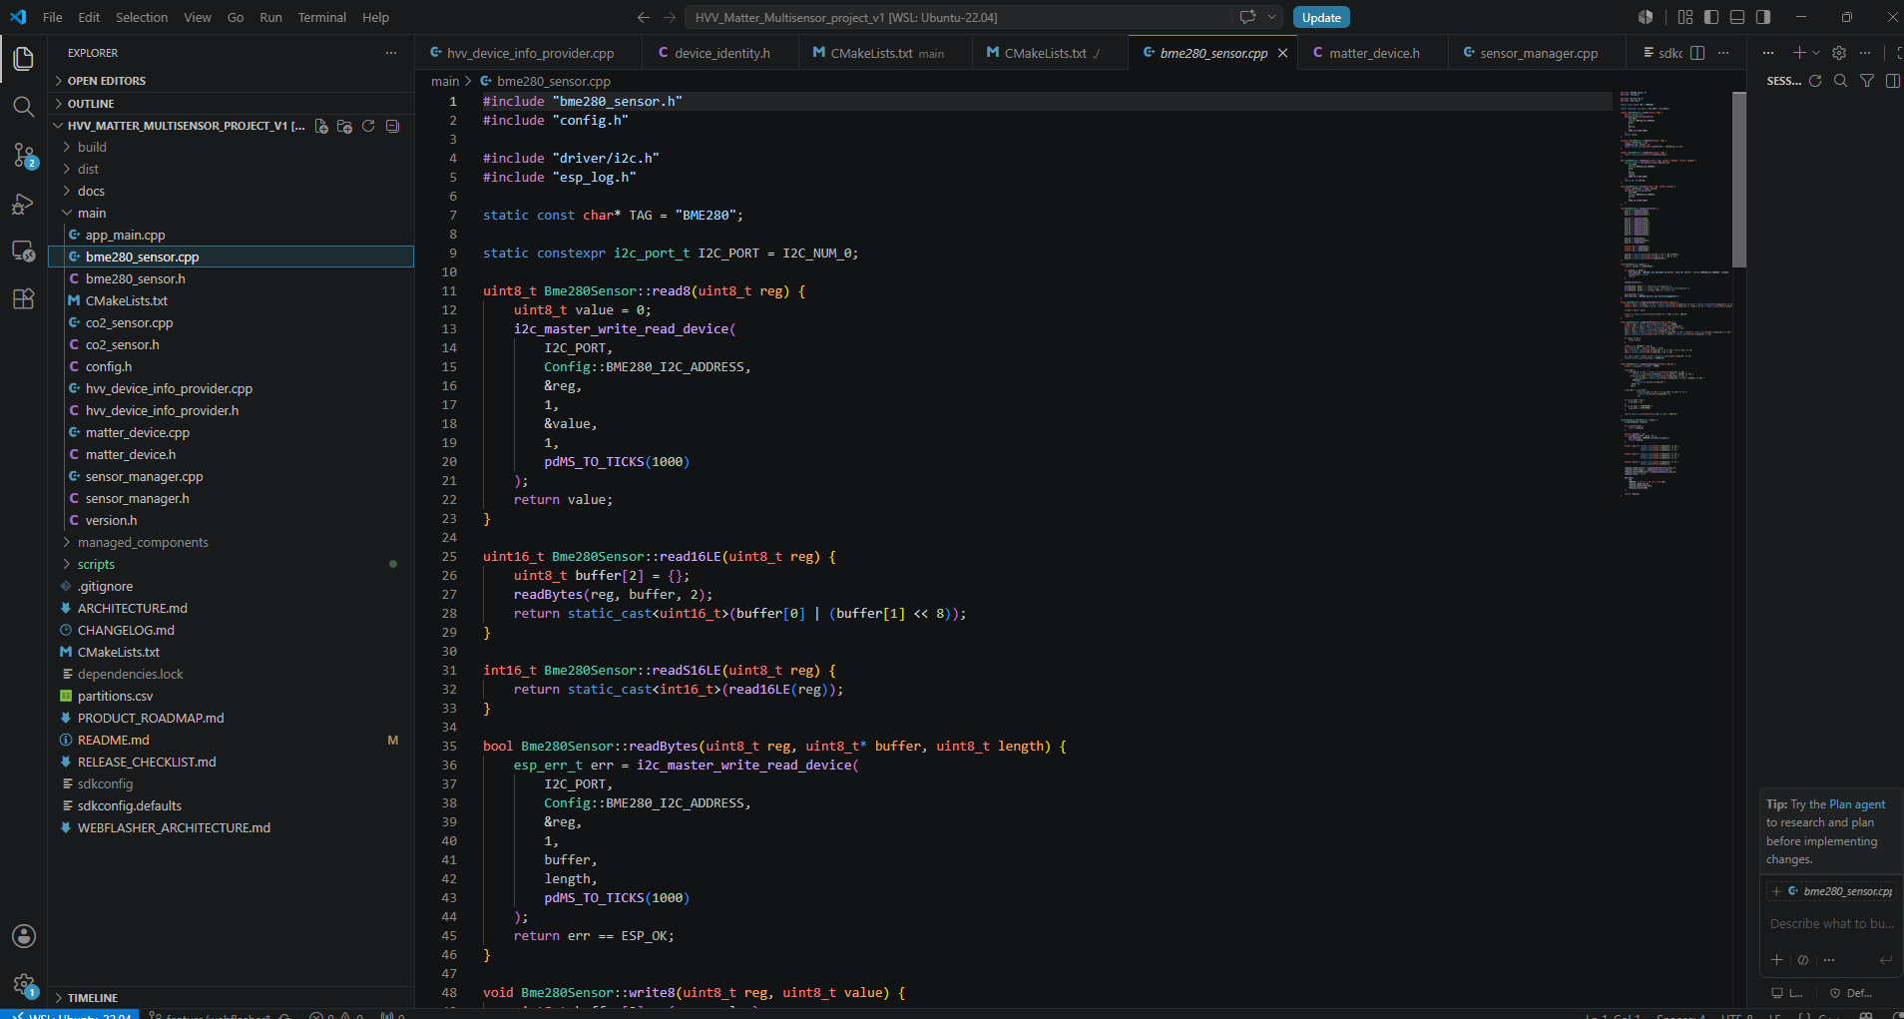1904x1019 pixels.
Task: Click the editor vertical scrollbar slider
Action: tap(1739, 180)
